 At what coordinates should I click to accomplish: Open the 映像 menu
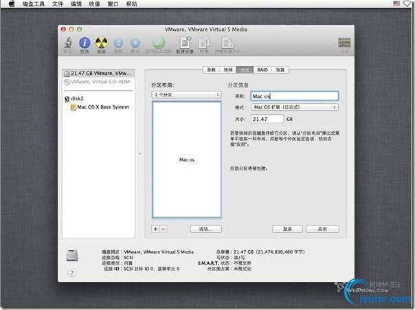click(94, 4)
